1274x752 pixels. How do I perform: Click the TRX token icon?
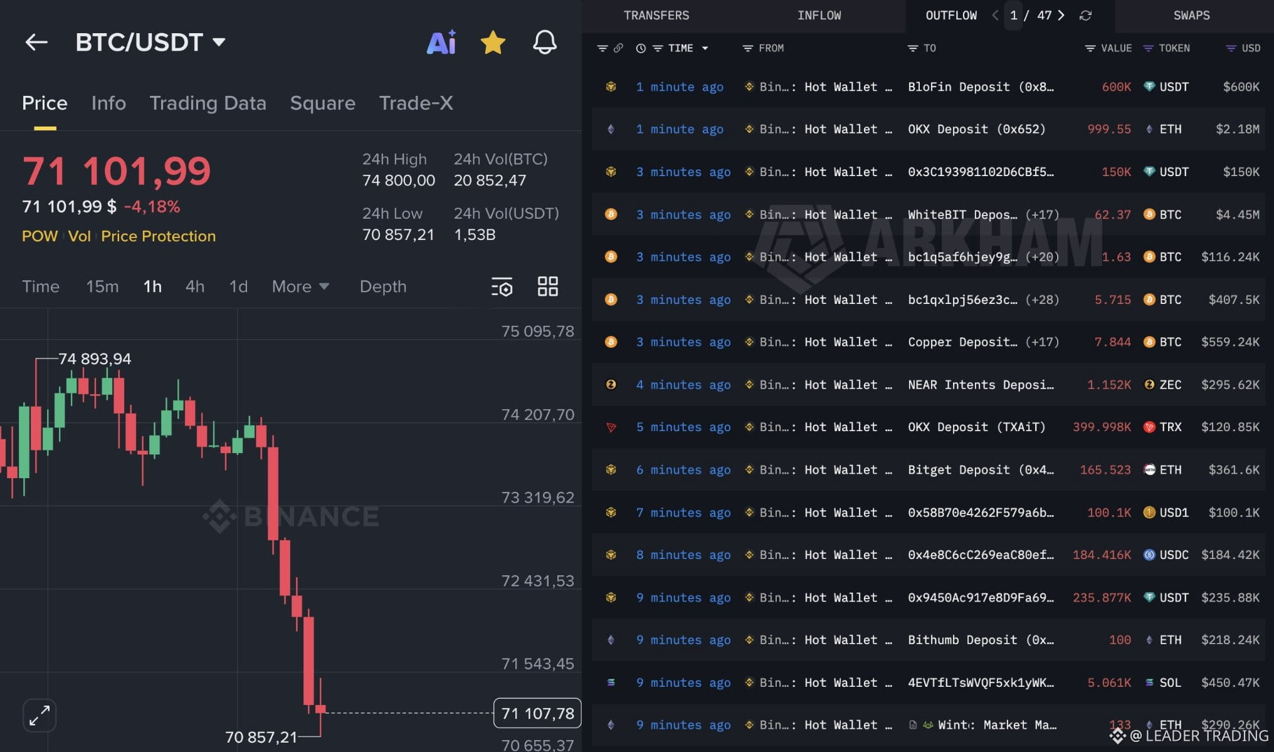[x=1149, y=427]
